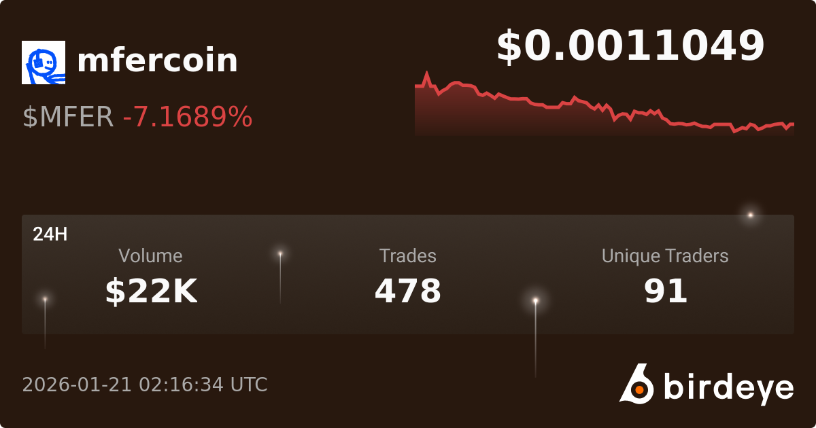This screenshot has width=816, height=428.
Task: Click the -7.1689% price change
Action: tap(188, 118)
